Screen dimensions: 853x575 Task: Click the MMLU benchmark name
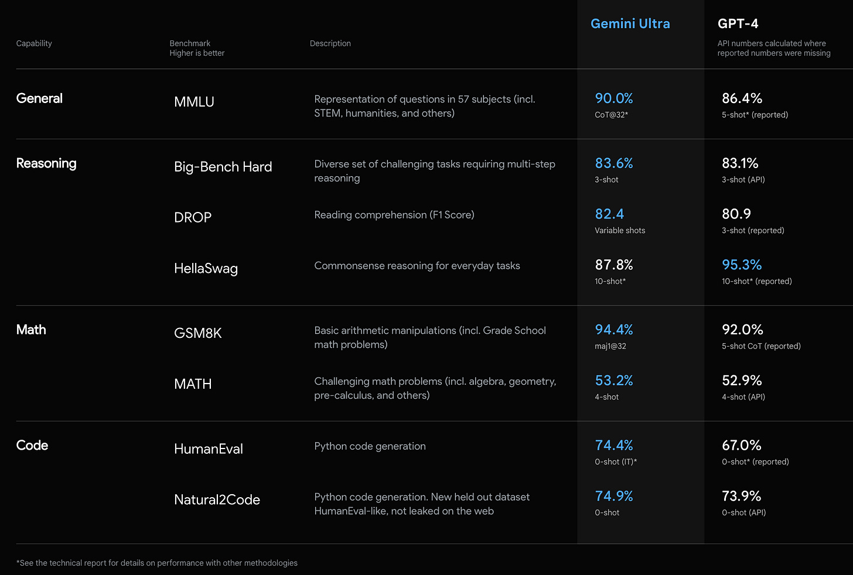194,102
